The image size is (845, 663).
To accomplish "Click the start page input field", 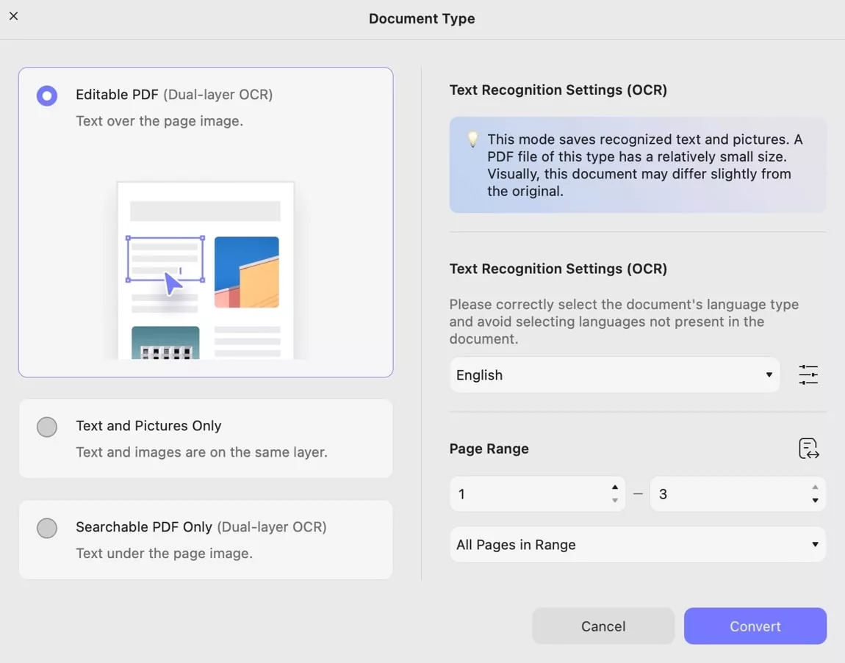I will (x=529, y=494).
